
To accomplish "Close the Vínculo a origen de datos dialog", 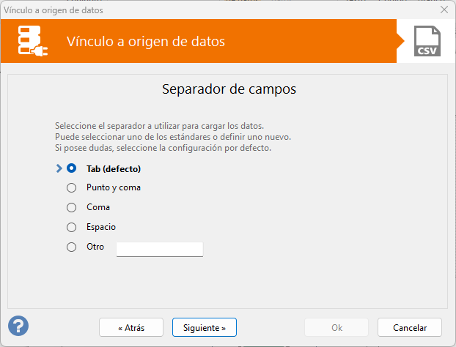I will coord(444,10).
